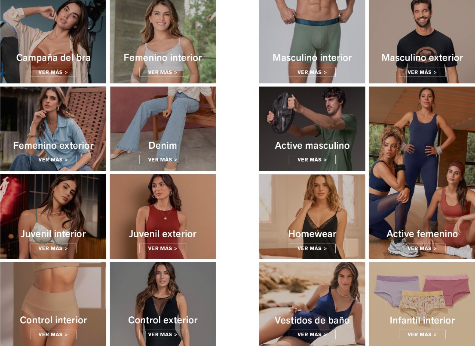Open VER MÁS for Juvenil interior
The width and height of the screenshot is (475, 346).
click(x=53, y=248)
